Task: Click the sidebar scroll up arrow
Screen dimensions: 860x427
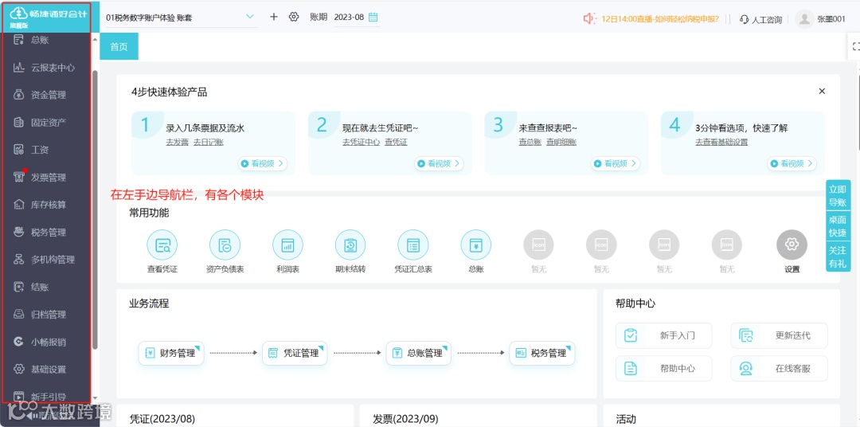Action: tap(96, 39)
